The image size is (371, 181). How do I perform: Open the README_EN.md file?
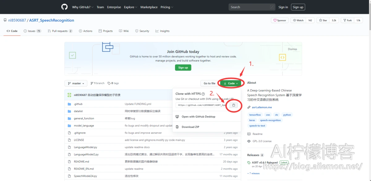click(x=84, y=169)
